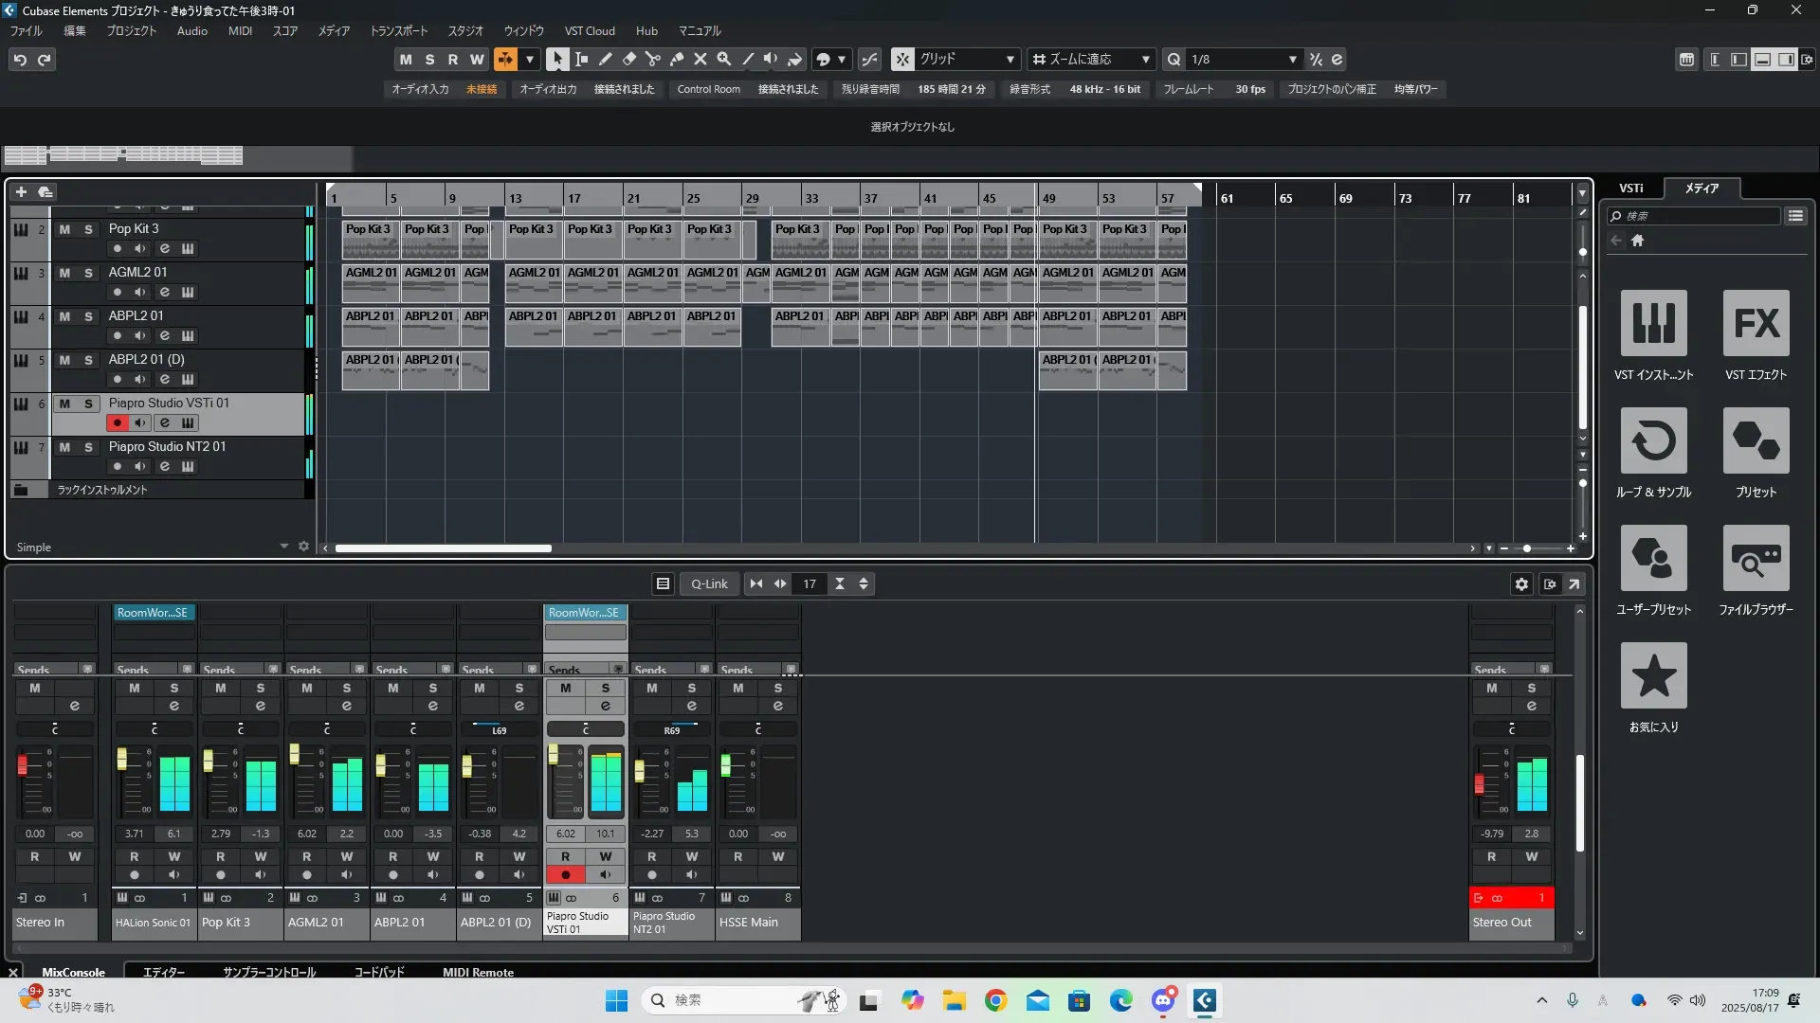Screen dimensions: 1820x1023
Task: Open MixConsole settings gear
Action: pos(1521,584)
